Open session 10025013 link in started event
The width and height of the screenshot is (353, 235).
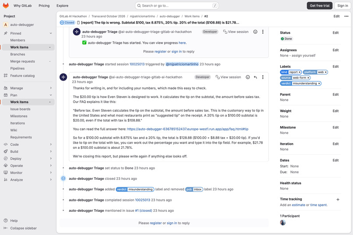137,64
